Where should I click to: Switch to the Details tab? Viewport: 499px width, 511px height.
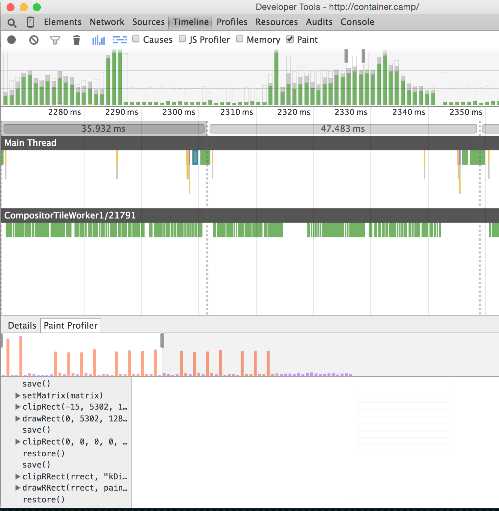click(x=22, y=326)
